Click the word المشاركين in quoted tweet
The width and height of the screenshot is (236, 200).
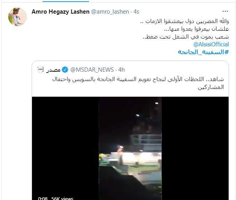pos(211,87)
